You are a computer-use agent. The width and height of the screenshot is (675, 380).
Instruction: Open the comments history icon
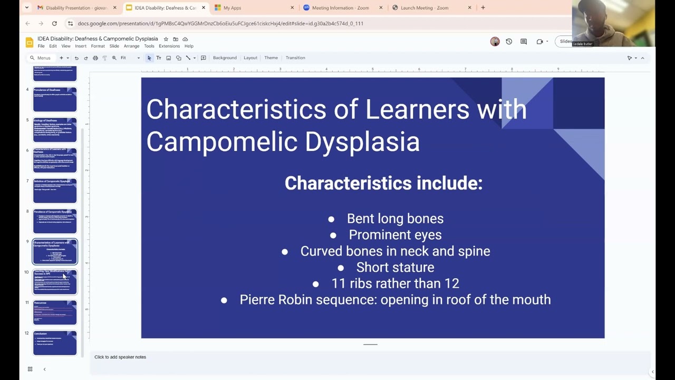tap(524, 42)
